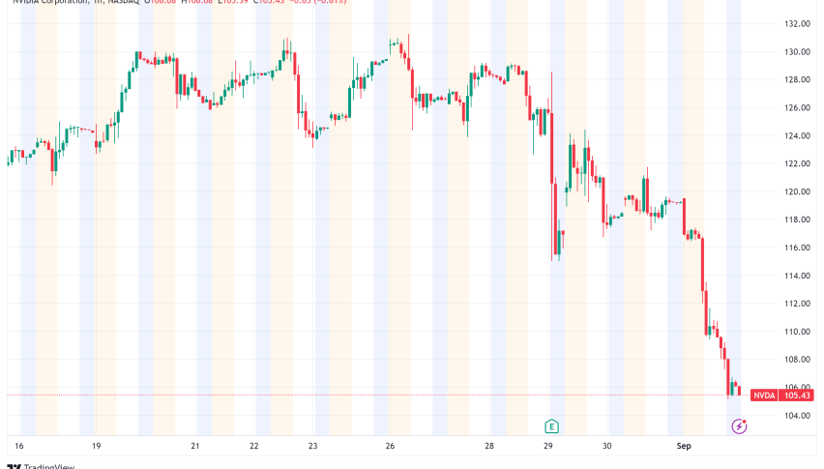Click the 124.00 price axis label
Screen dimensions: 824x469
pyautogui.click(x=797, y=135)
